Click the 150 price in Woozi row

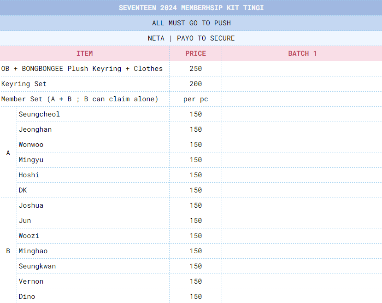[196, 236]
